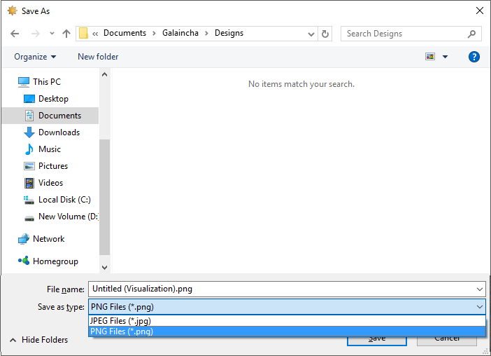This screenshot has height=356, width=491.
Task: Open Downloads folder in sidebar
Action: (x=59, y=132)
